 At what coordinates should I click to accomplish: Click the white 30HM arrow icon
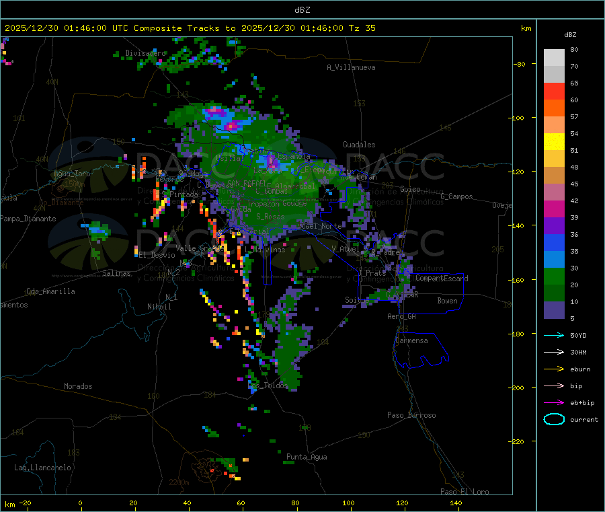pos(554,352)
